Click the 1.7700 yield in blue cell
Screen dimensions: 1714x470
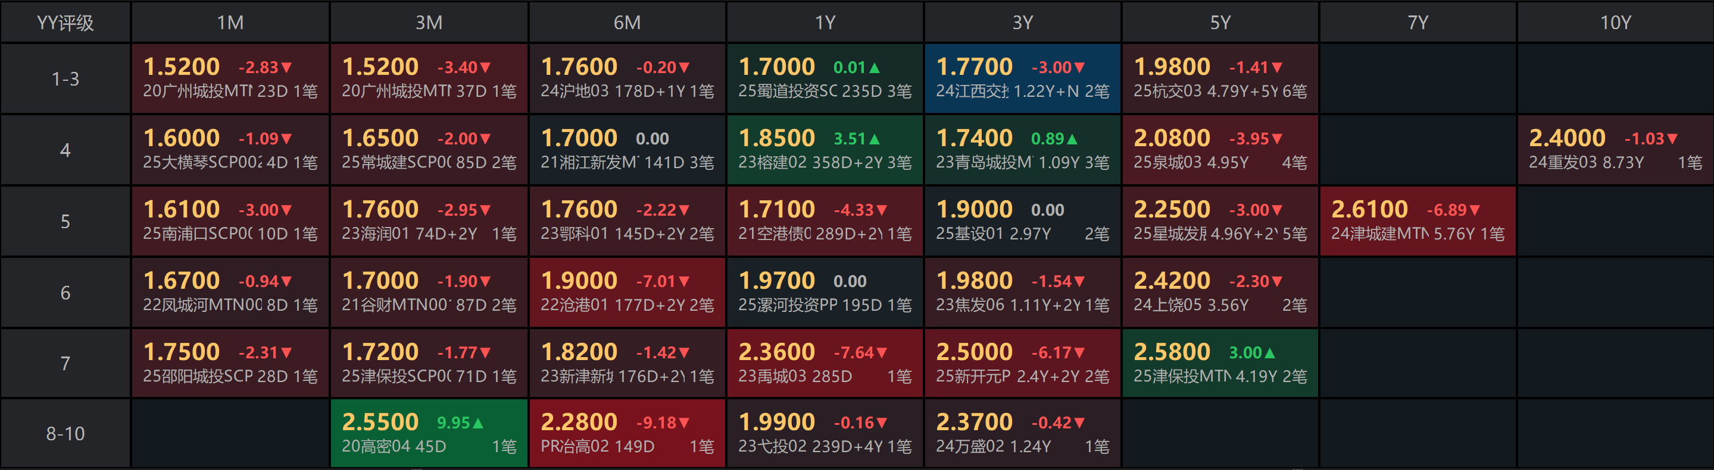click(974, 67)
